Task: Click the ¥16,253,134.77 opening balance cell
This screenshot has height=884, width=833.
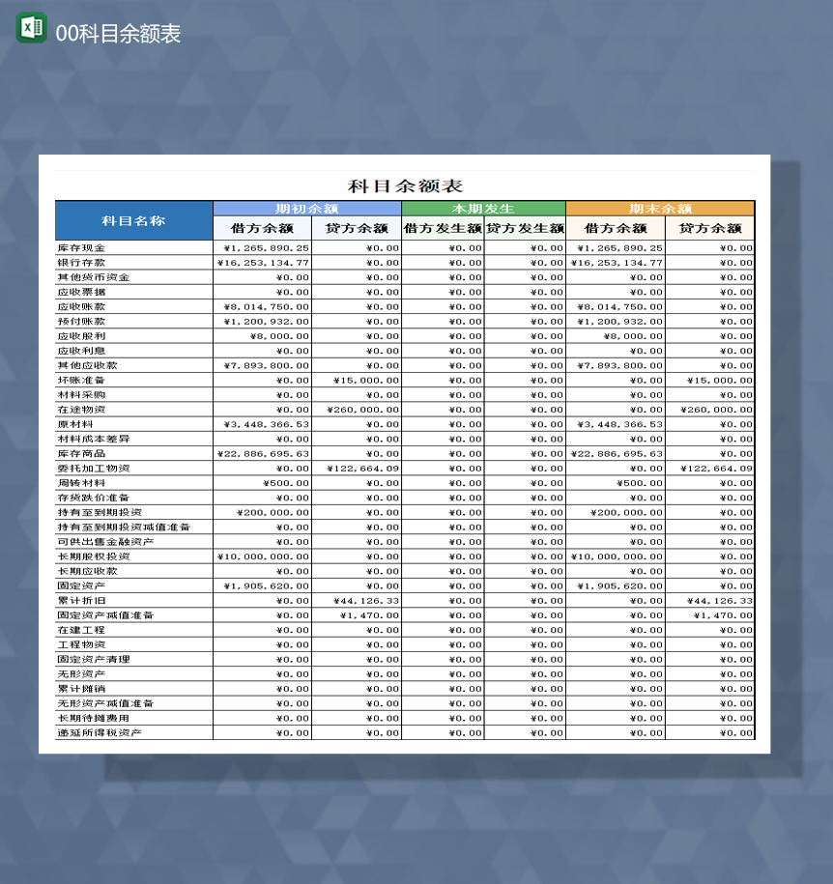Action: [262, 262]
